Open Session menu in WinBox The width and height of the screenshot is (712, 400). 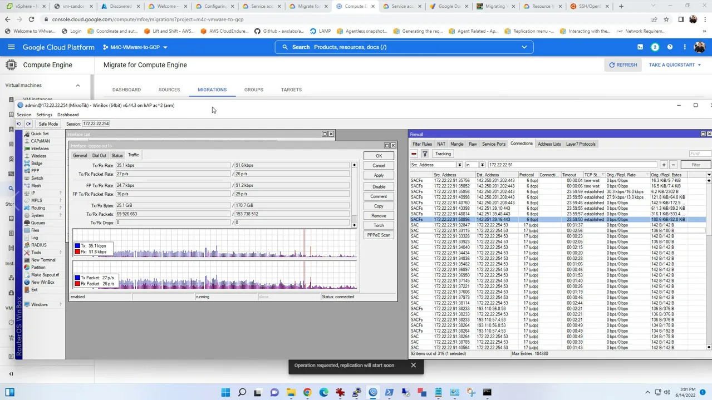tap(24, 115)
